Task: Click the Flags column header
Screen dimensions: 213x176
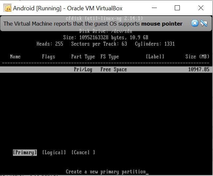Action: (49, 57)
